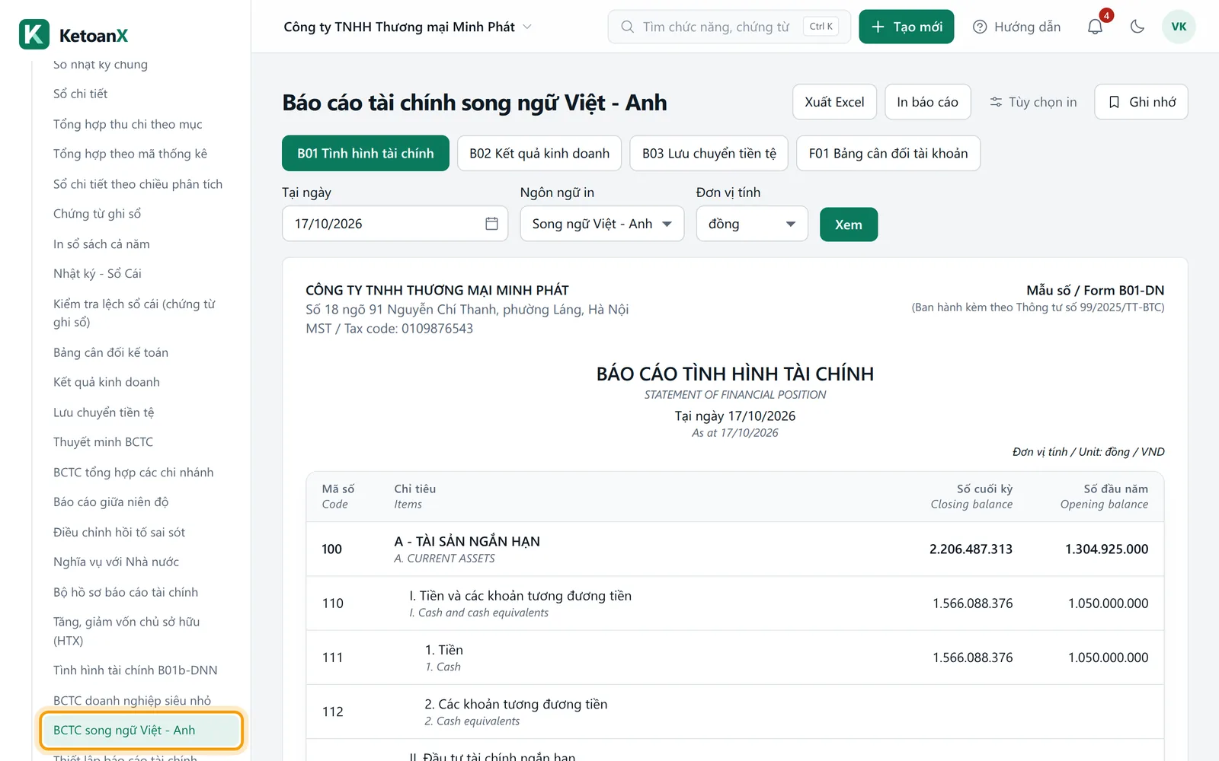The width and height of the screenshot is (1219, 761).
Task: Click the Tại ngày date field
Action: click(x=395, y=224)
